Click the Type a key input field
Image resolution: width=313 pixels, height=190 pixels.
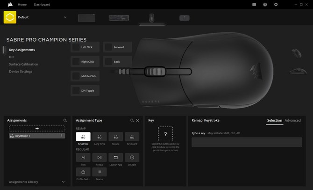click(x=247, y=142)
